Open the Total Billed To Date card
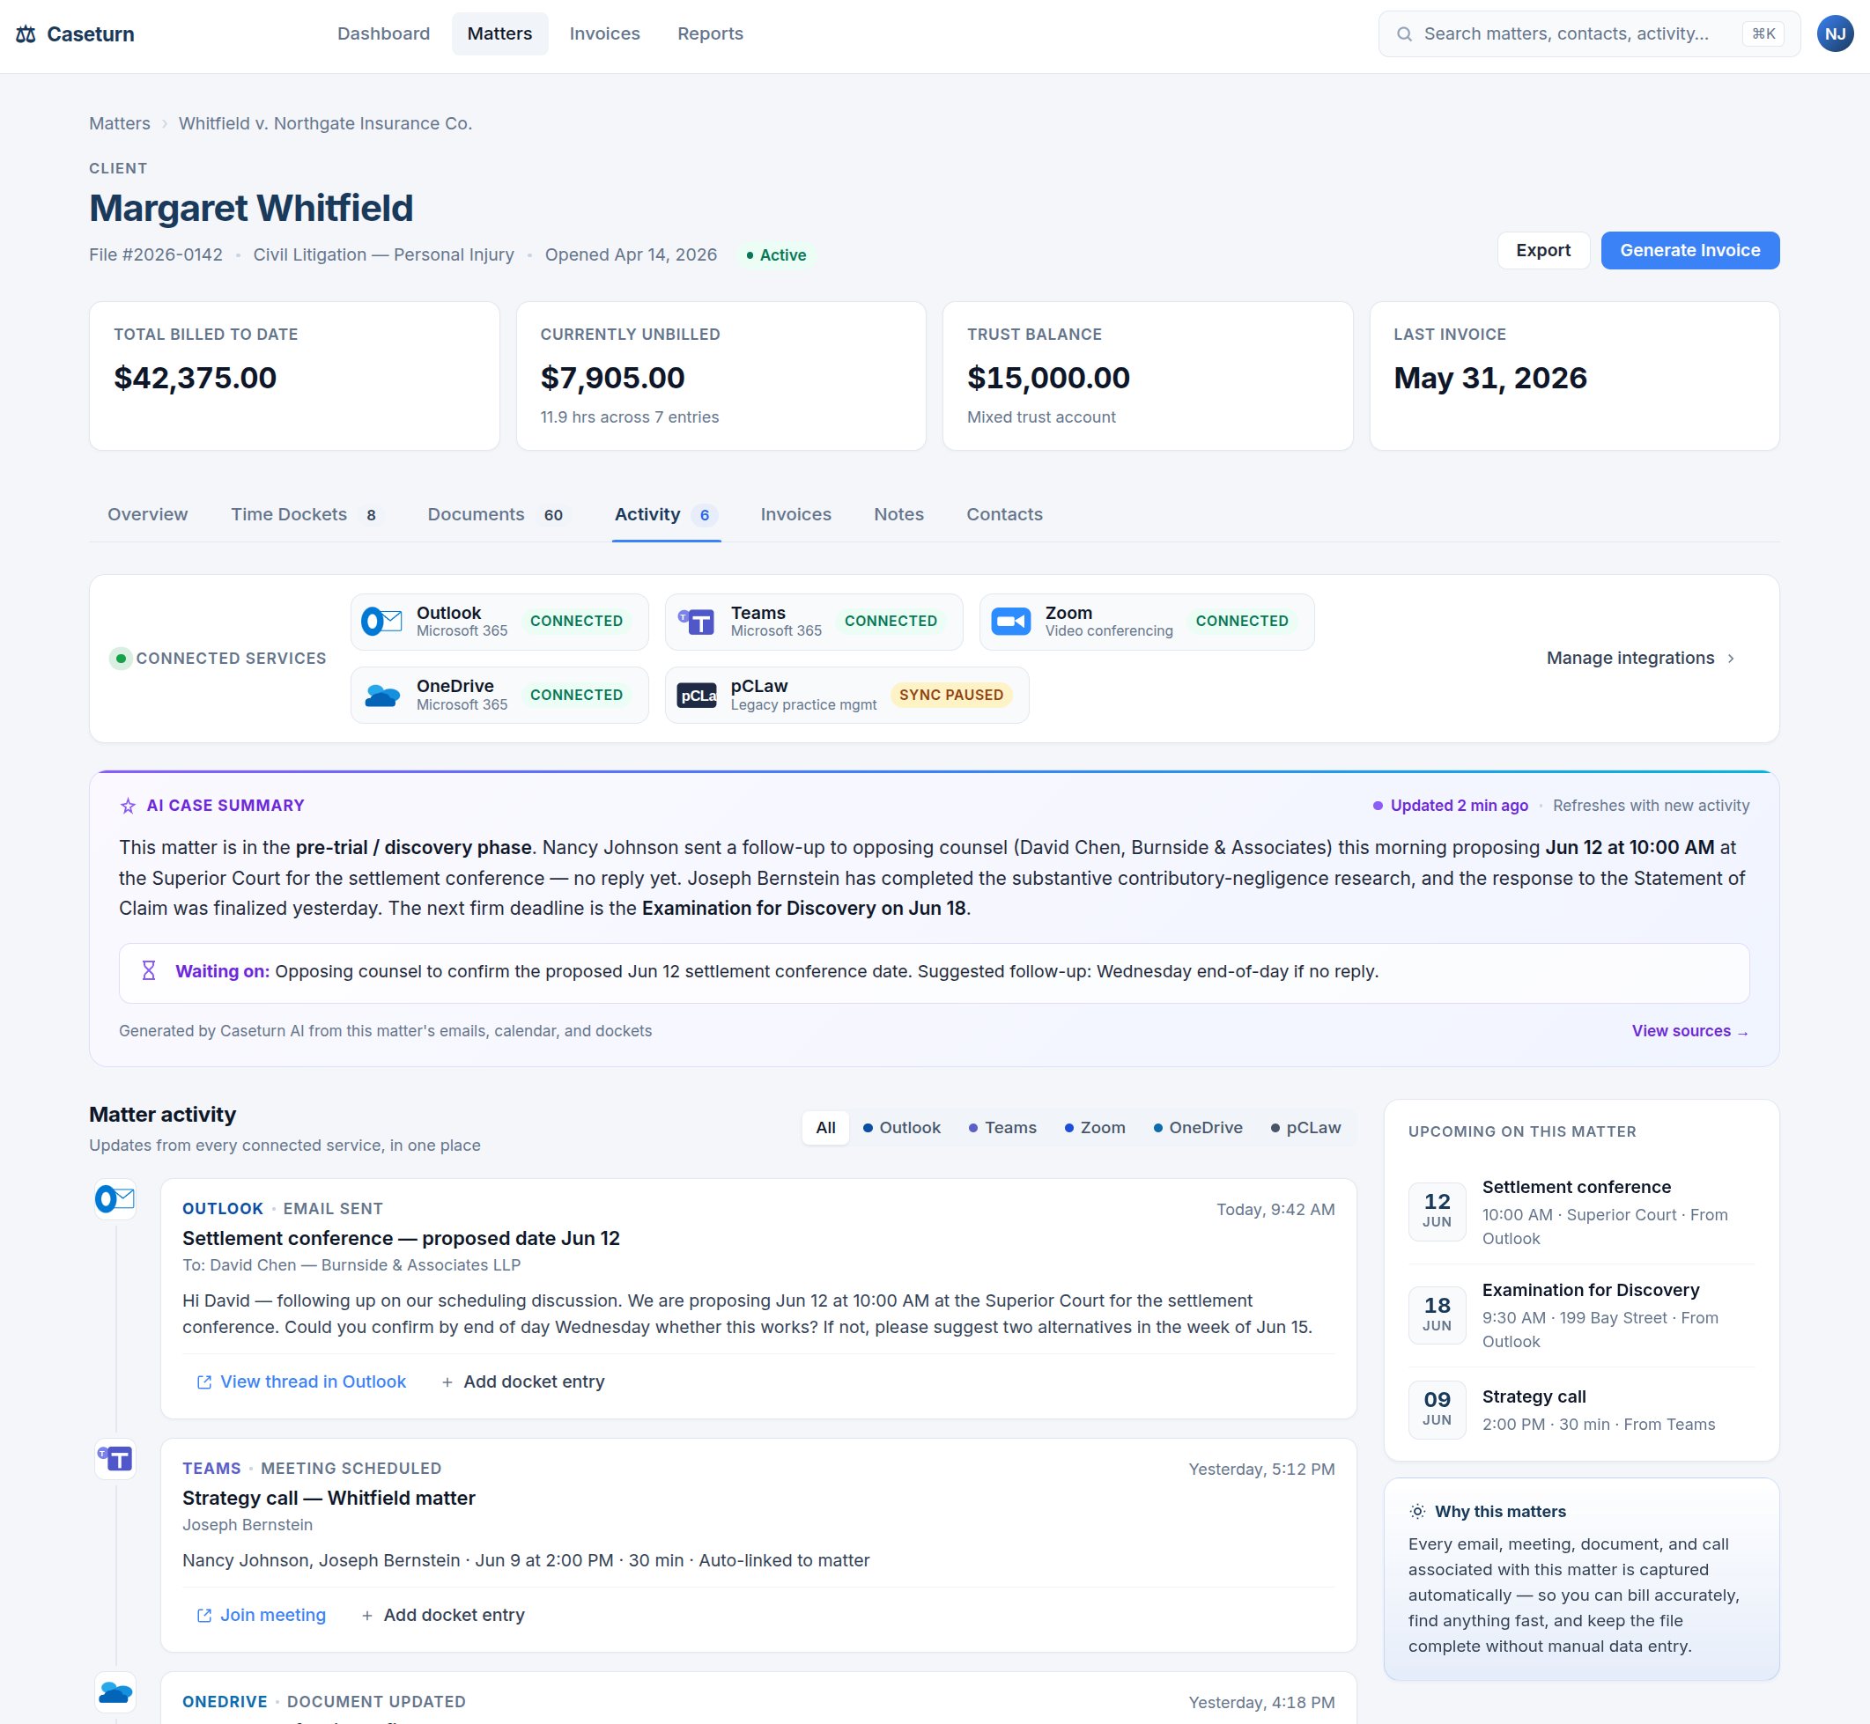Viewport: 1870px width, 1724px height. (x=294, y=376)
